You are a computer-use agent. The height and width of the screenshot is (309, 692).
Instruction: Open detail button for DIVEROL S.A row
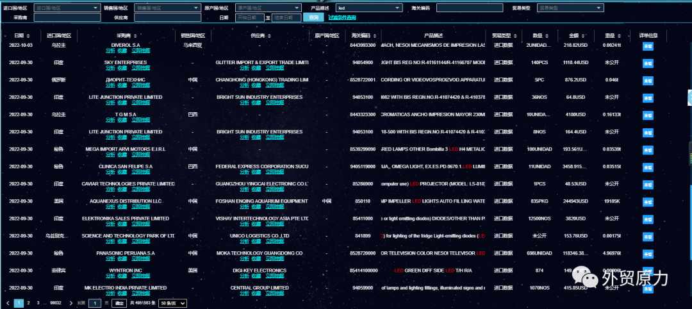tap(648, 46)
